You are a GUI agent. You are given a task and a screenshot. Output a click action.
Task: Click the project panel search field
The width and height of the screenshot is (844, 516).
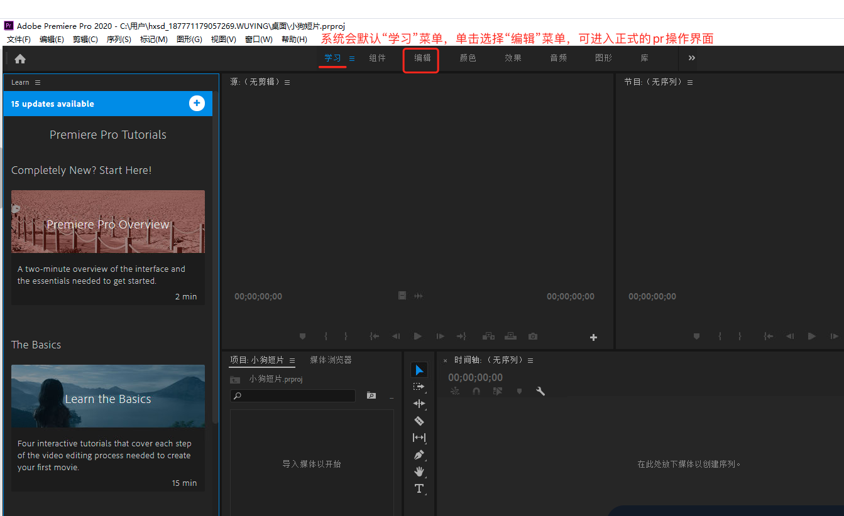click(x=293, y=395)
